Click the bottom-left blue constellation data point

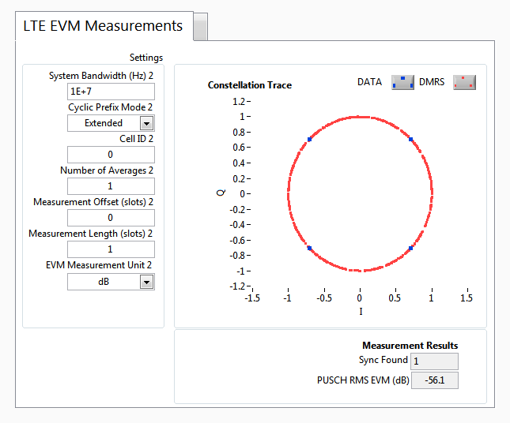pos(309,248)
